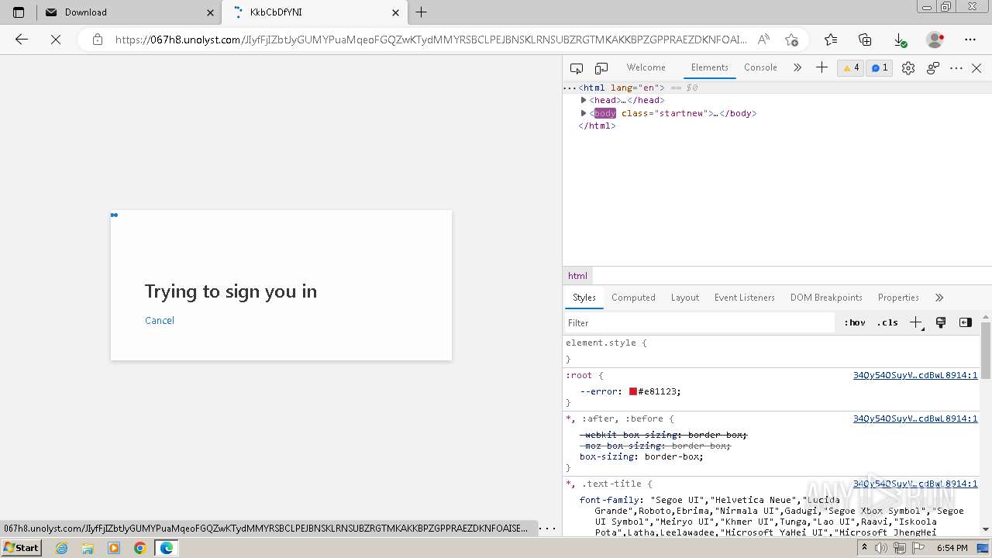Open the Layout pane tab
The image size is (992, 558).
coord(684,298)
